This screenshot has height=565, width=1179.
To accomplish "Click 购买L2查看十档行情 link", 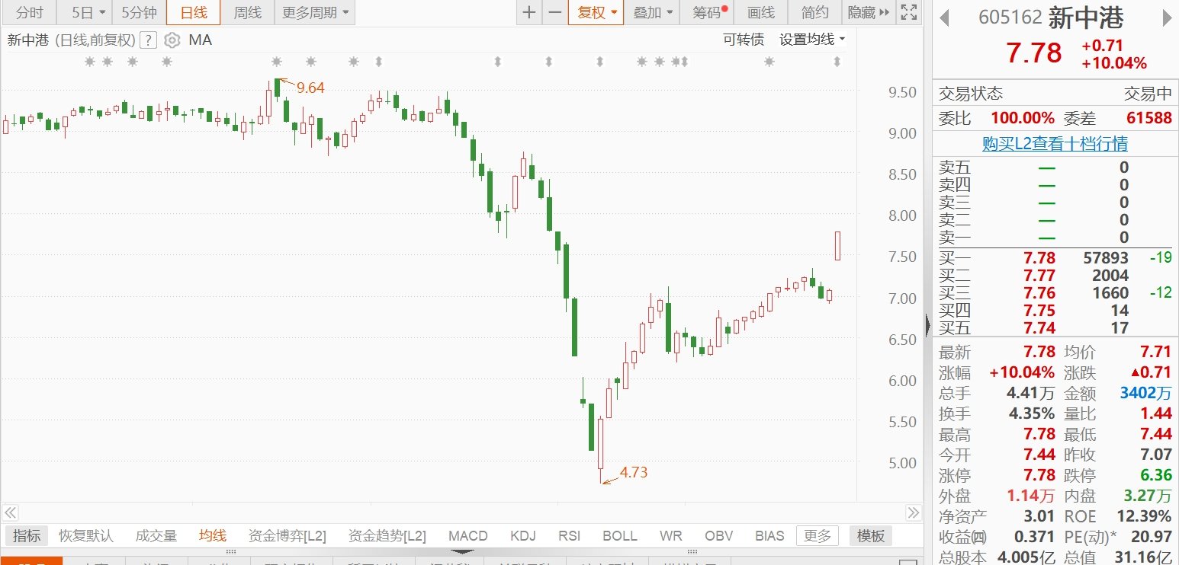I will 1055,144.
